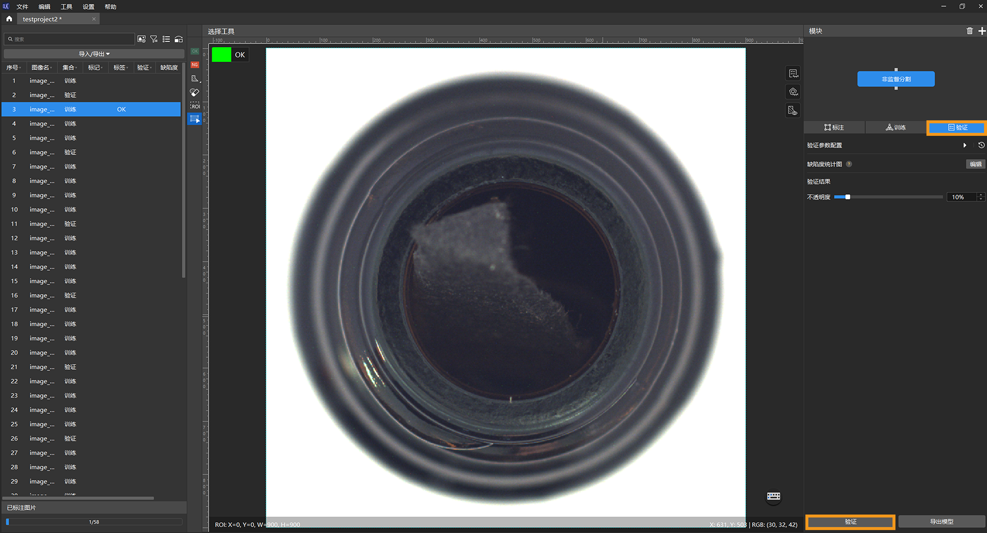Click the 10% opacity value field
987x533 pixels.
(x=961, y=197)
